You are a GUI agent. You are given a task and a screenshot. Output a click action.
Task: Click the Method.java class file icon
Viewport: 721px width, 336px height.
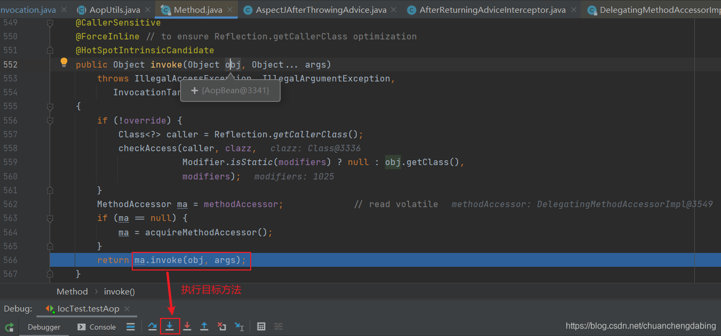[x=166, y=10]
